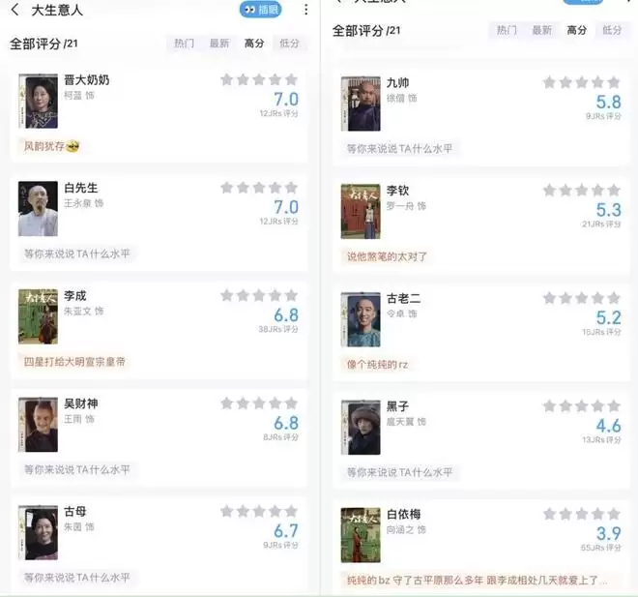Tap 等你来说说TA什么水平 under 白先生

77,254
